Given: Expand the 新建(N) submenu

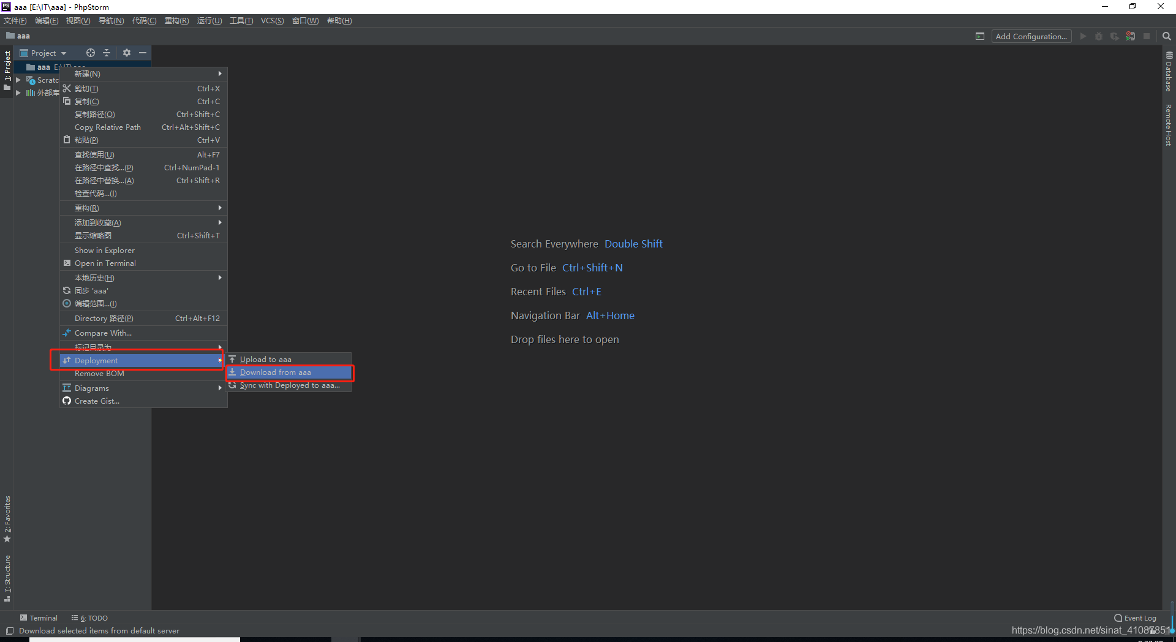Looking at the screenshot, I should tap(143, 74).
